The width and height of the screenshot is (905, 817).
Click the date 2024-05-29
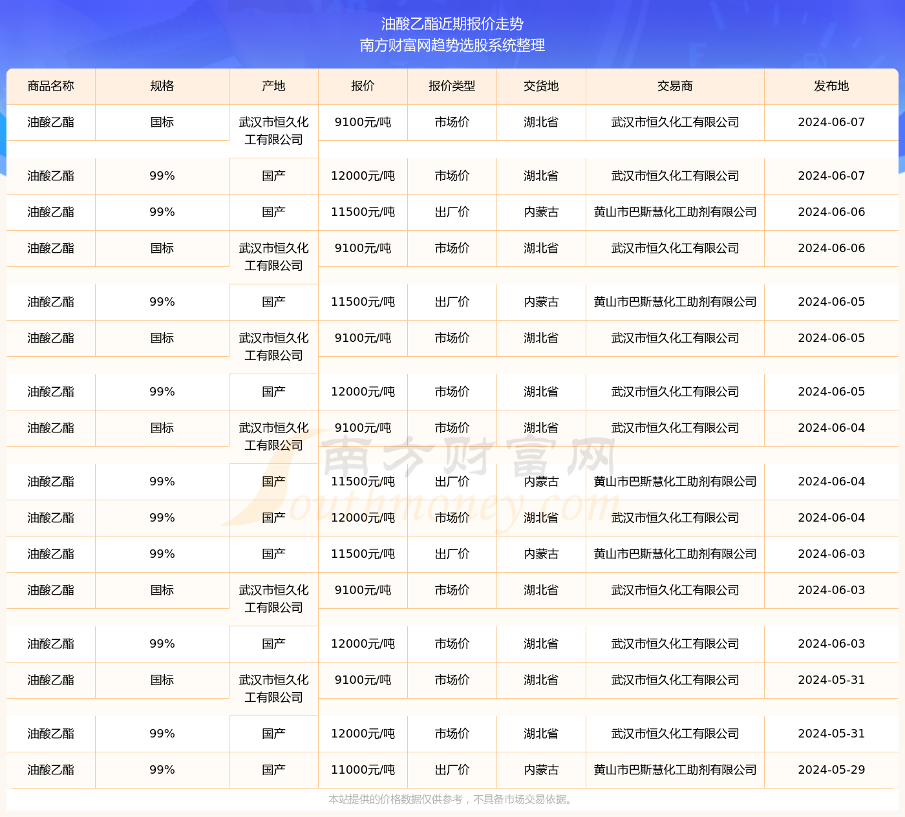pos(831,770)
